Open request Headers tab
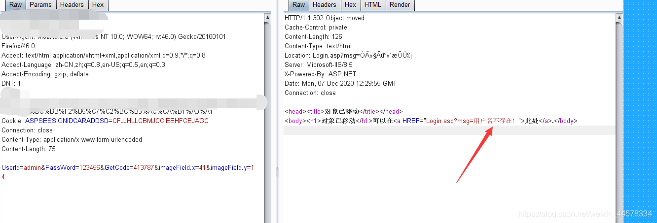The image size is (657, 223). [72, 5]
